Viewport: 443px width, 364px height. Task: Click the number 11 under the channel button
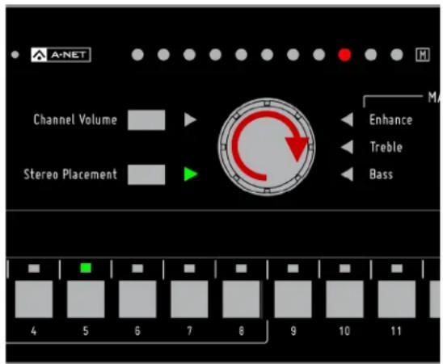coord(396,331)
